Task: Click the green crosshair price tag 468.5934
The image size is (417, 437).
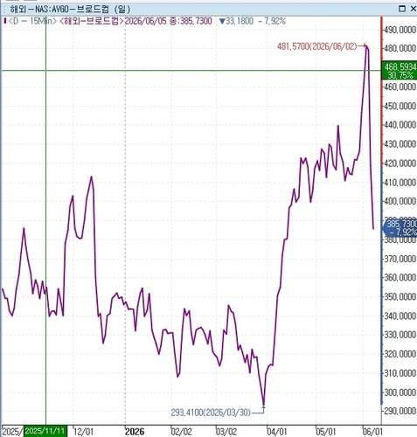Action: [x=400, y=71]
